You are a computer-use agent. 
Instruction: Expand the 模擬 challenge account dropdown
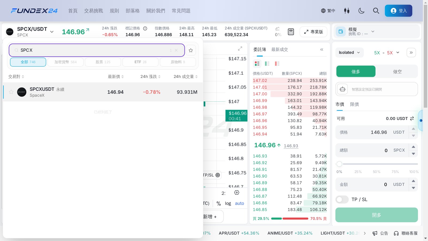(x=373, y=31)
